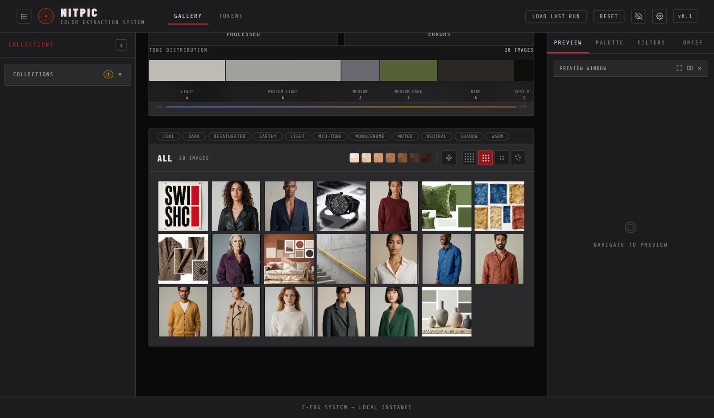714x418 pixels.
Task: Click the Reset button
Action: point(609,17)
